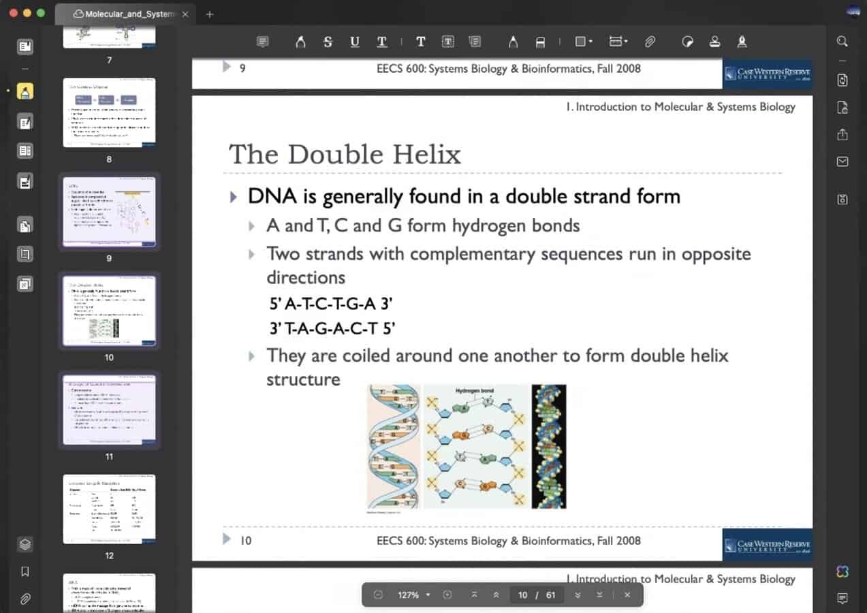This screenshot has height=613, width=867.
Task: Select the underline annotation tool
Action: [x=355, y=42]
